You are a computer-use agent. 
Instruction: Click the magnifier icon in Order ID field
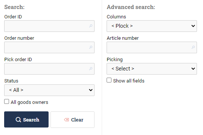click(91, 26)
